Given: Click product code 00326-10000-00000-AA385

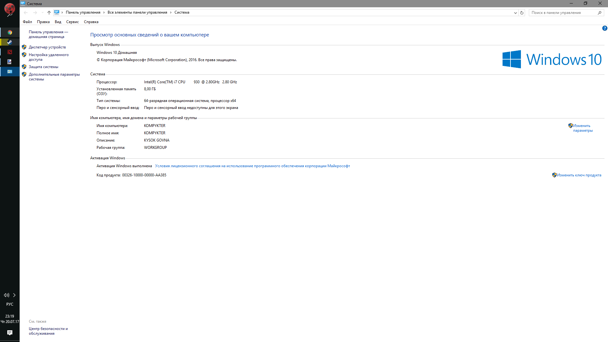Looking at the screenshot, I should tap(144, 175).
